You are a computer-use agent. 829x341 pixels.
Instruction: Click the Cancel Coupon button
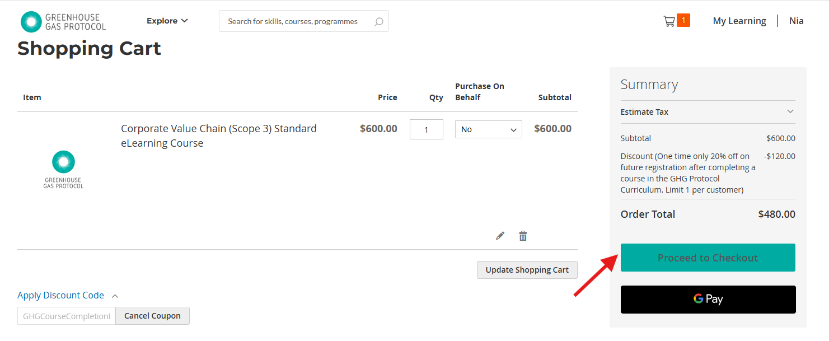coord(152,316)
